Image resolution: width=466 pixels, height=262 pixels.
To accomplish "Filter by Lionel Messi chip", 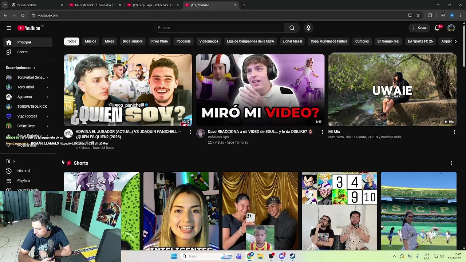I will (292, 41).
